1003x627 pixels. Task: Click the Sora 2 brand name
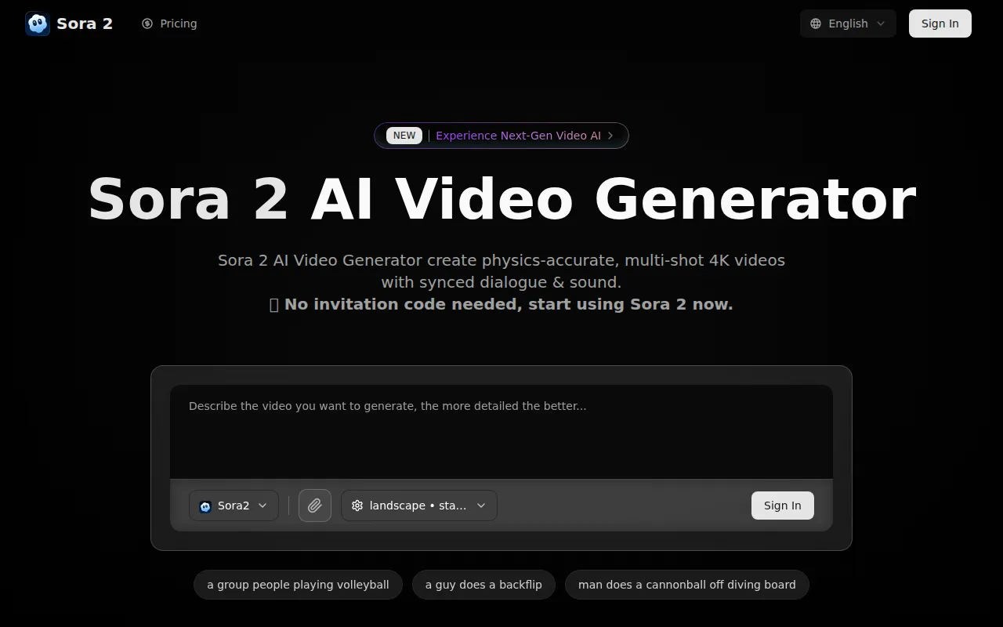[85, 24]
